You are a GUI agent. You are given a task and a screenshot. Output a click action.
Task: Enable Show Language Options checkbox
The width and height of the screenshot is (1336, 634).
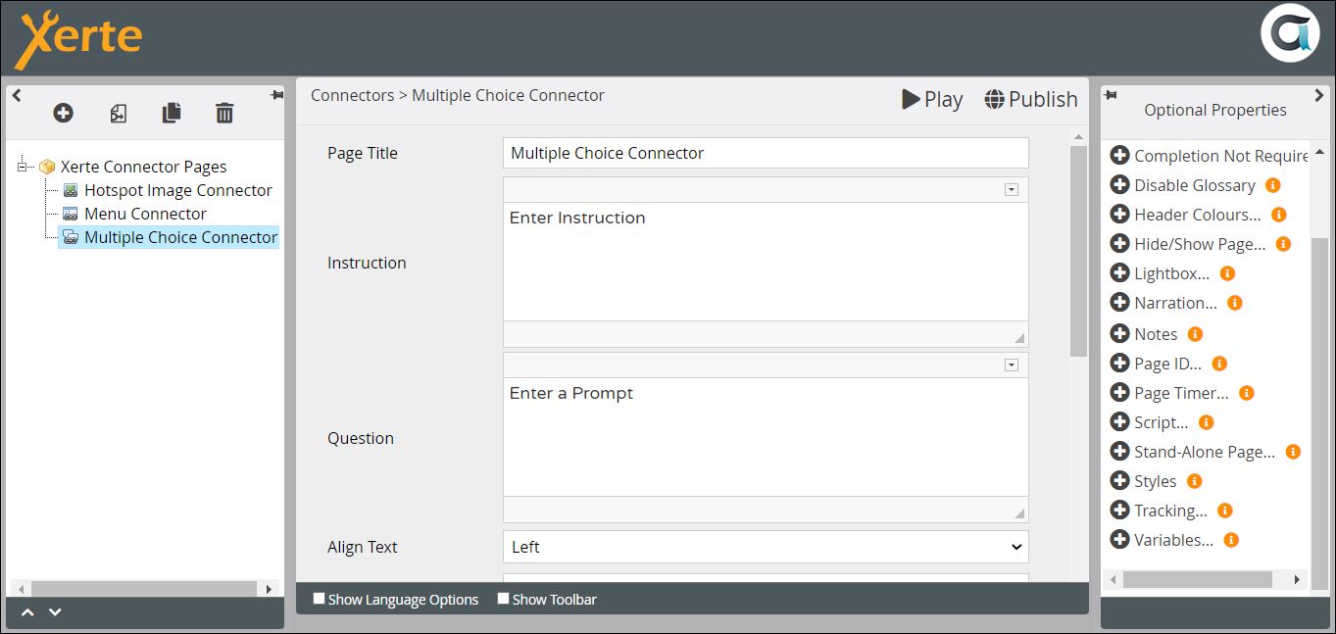(x=319, y=599)
